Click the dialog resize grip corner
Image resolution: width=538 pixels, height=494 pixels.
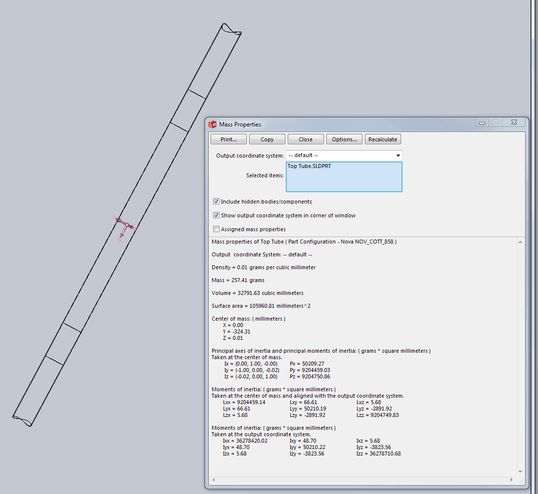(521, 481)
